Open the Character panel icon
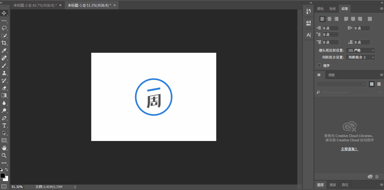 [x=308, y=35]
